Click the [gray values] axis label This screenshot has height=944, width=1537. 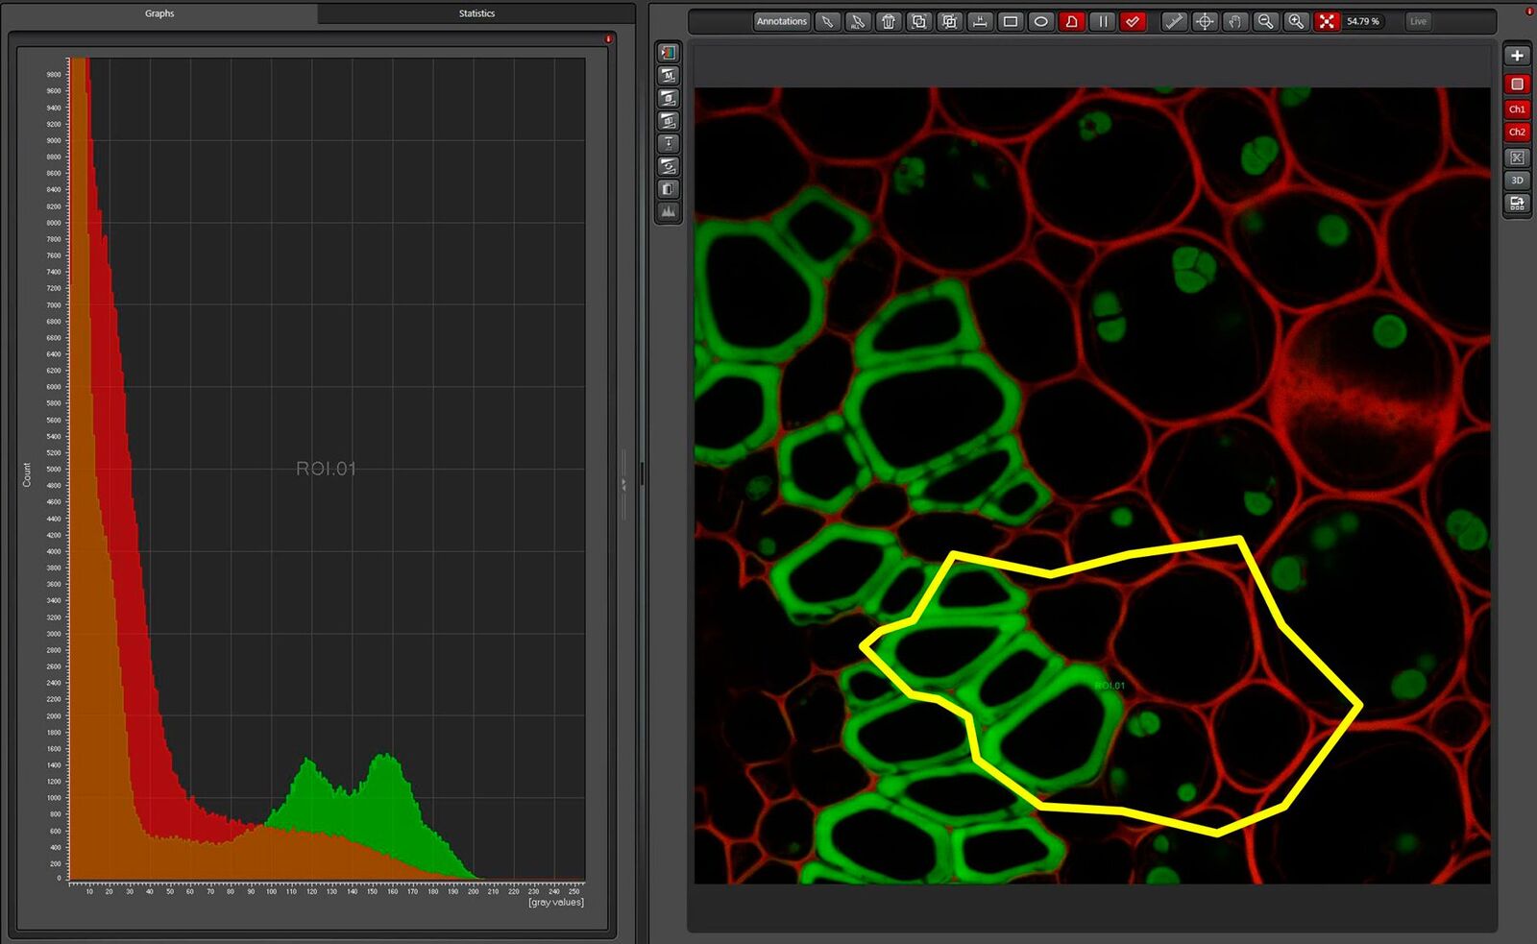click(x=556, y=903)
